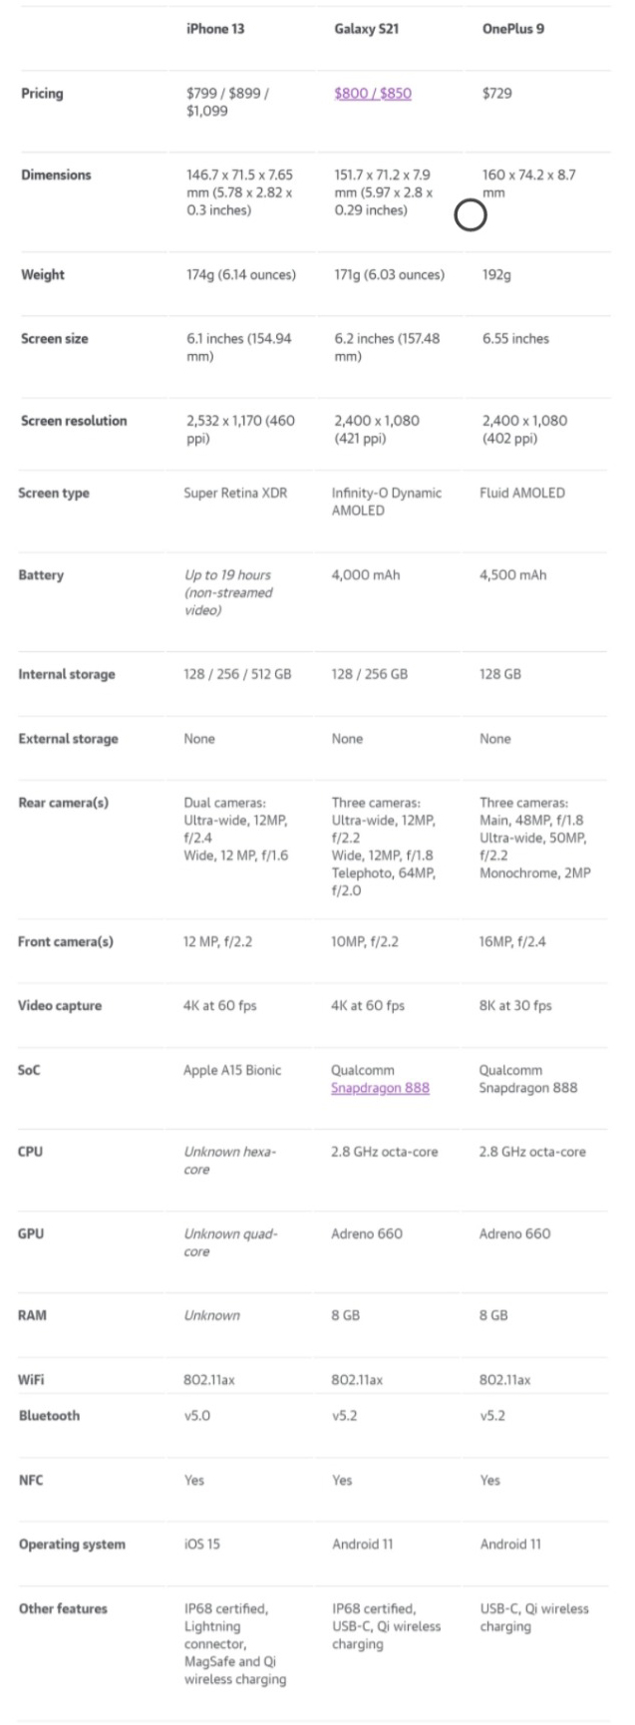Click the Battery row label
The image size is (635, 1725).
41,575
